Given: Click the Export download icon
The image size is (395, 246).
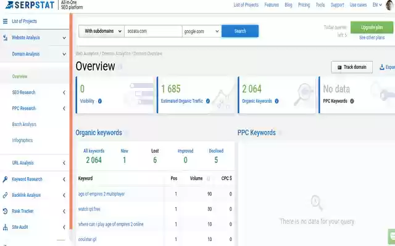Looking at the screenshot, I should pos(382,67).
